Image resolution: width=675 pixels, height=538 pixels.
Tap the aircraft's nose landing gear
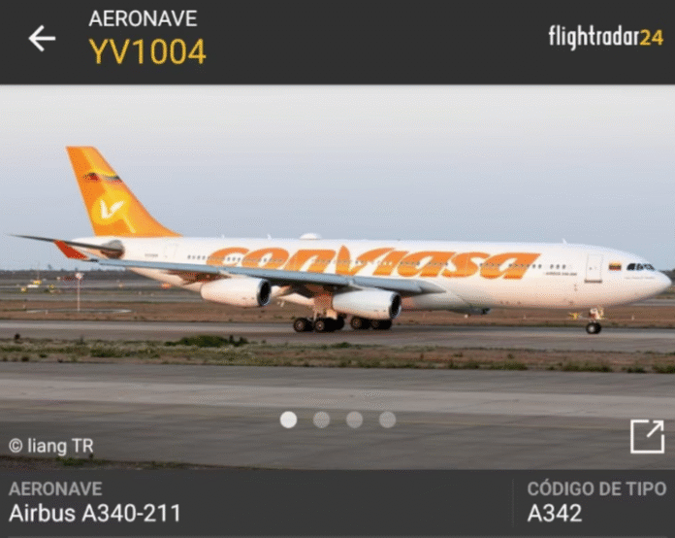coord(595,321)
